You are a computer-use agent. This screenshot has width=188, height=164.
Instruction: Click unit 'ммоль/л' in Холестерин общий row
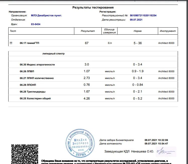tap(110, 99)
